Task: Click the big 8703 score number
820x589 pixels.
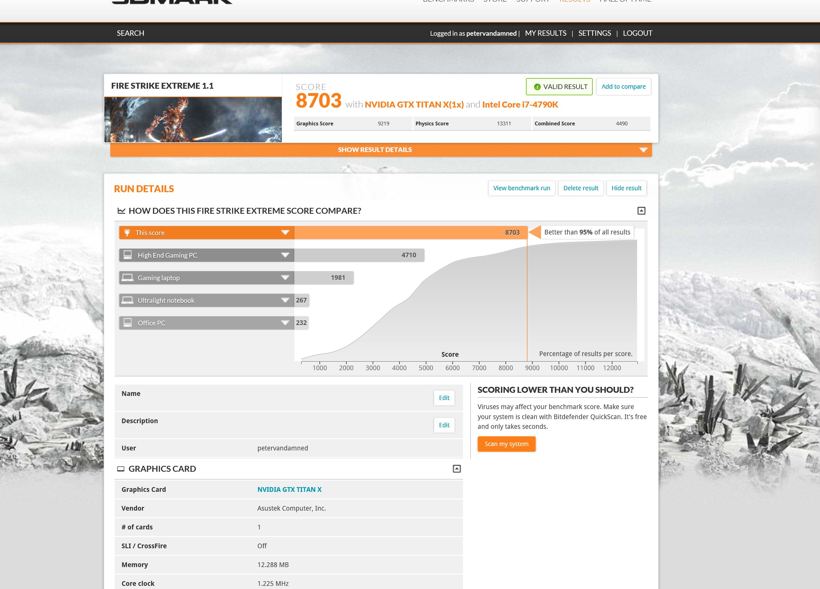Action: [x=318, y=101]
